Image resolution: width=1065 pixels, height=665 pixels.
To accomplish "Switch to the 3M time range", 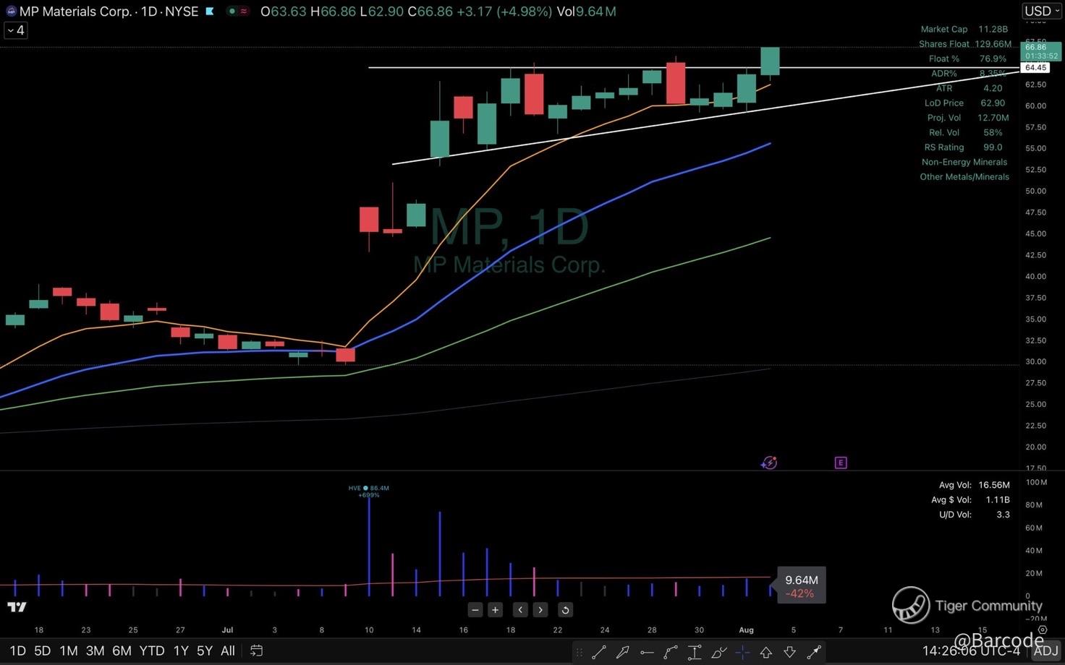I will [95, 651].
